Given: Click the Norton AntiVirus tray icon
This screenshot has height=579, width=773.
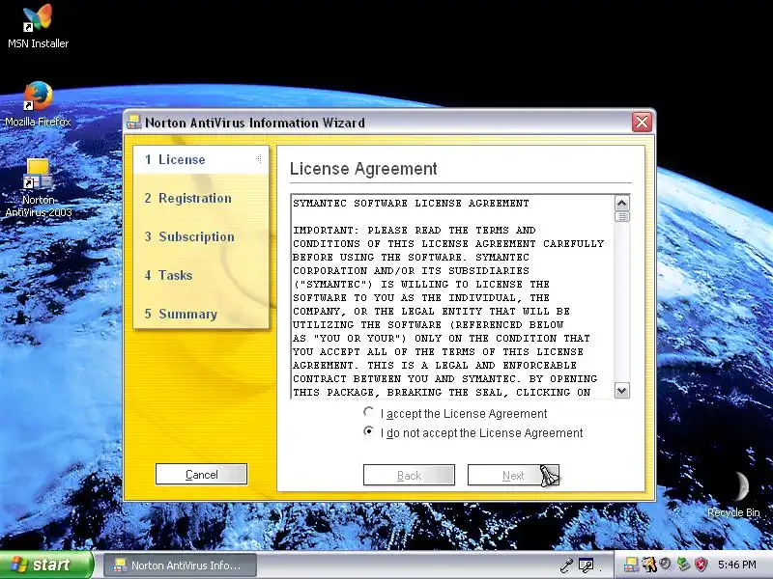Looking at the screenshot, I should [x=631, y=565].
